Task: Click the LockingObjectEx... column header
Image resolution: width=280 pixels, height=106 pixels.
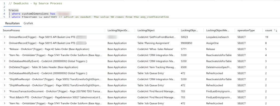Action: click(118, 30)
